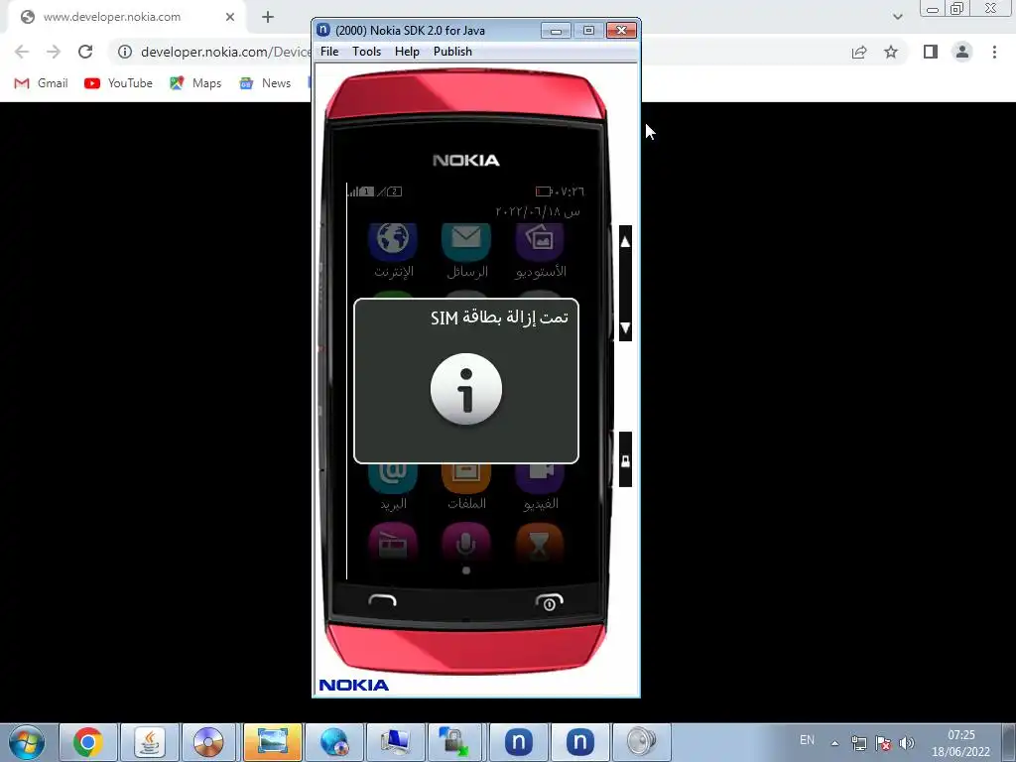Minimize the Nokia SDK window
Viewport: 1016px width, 762px height.
point(556,31)
